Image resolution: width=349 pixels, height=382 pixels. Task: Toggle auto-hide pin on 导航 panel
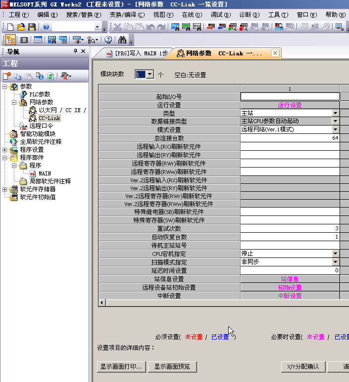tap(75, 51)
